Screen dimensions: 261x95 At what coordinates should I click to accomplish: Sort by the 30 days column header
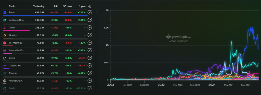point(68,6)
